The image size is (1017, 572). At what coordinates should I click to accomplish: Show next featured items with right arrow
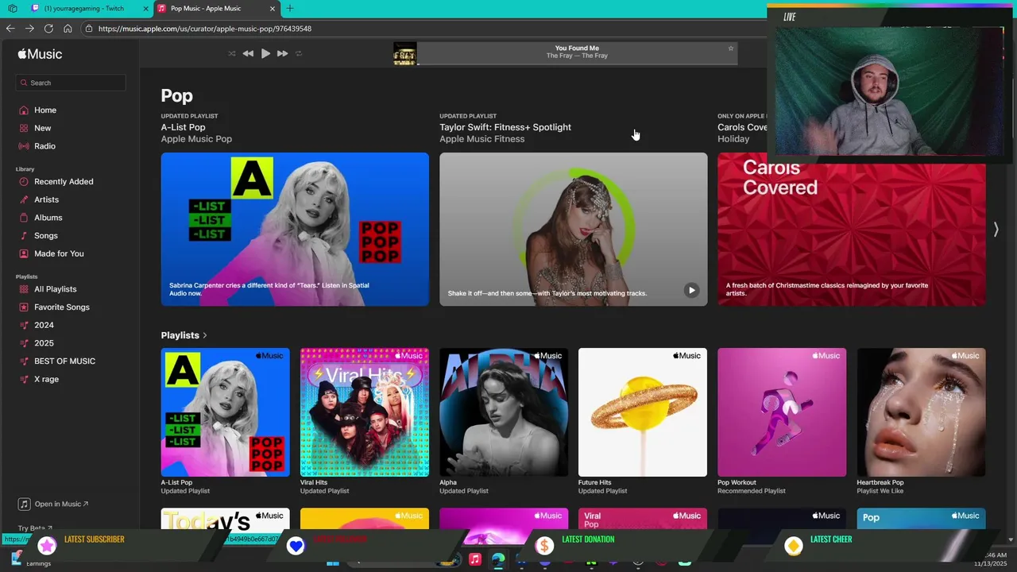pyautogui.click(x=996, y=229)
